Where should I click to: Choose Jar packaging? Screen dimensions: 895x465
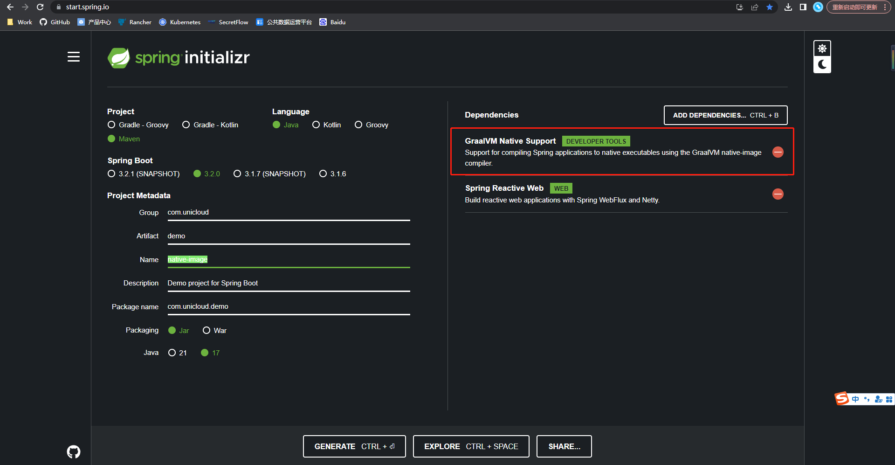pos(179,331)
